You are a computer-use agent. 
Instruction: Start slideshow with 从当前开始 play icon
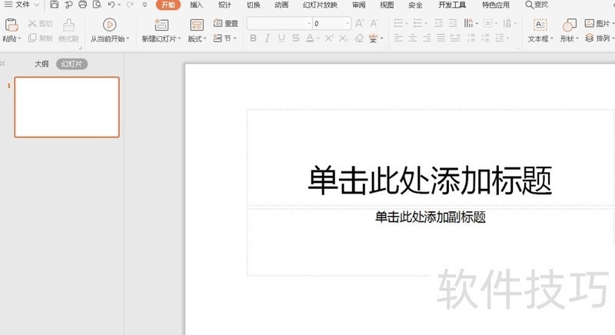coord(109,25)
